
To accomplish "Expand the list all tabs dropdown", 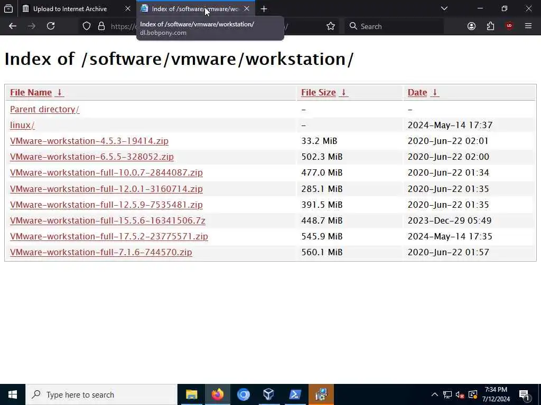I will pos(444,8).
